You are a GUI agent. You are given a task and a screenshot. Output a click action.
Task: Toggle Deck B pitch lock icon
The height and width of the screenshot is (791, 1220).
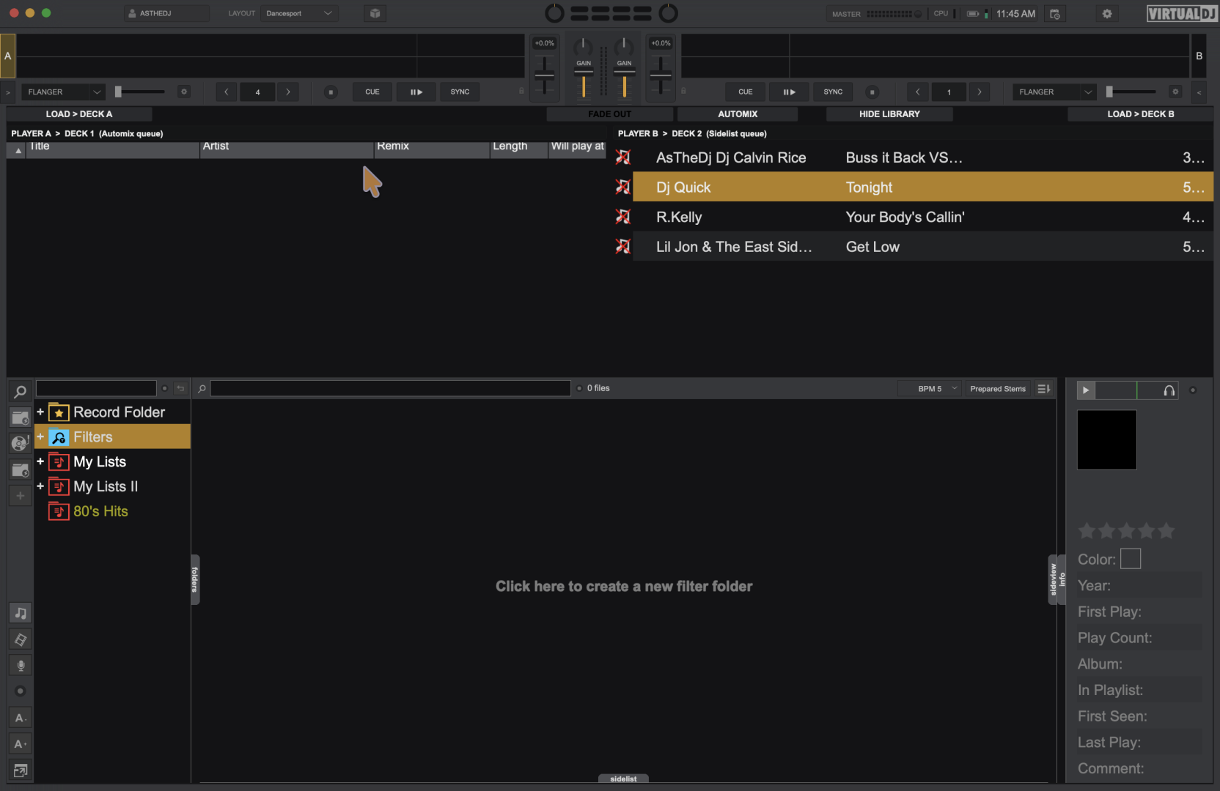click(x=683, y=92)
